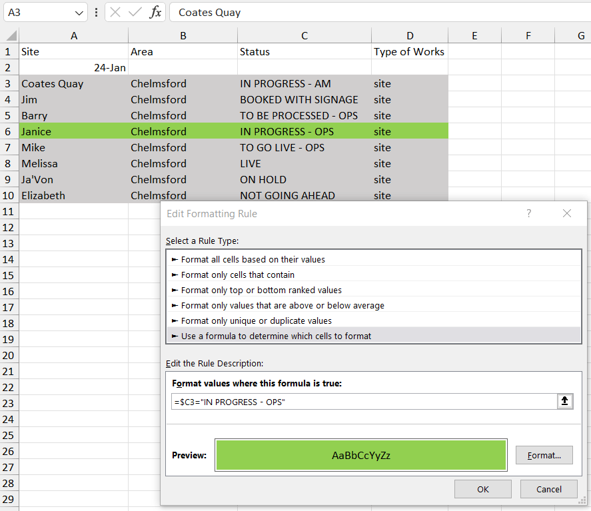Click the Help question mark on the dialog
591x511 pixels.
pyautogui.click(x=528, y=213)
